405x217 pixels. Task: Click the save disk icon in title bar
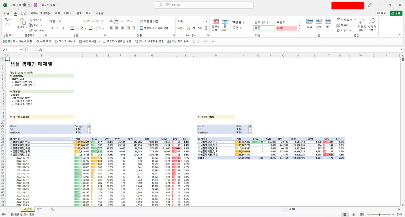[x=35, y=5]
